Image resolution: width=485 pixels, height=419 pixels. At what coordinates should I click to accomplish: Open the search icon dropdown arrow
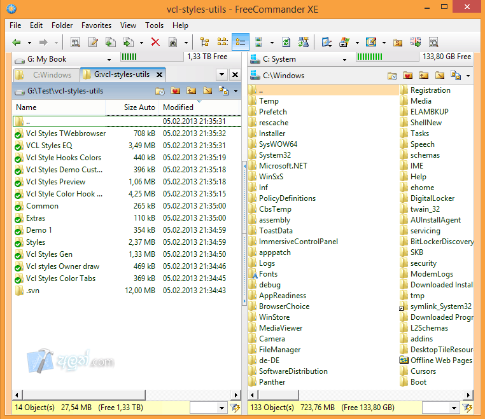tap(186, 43)
